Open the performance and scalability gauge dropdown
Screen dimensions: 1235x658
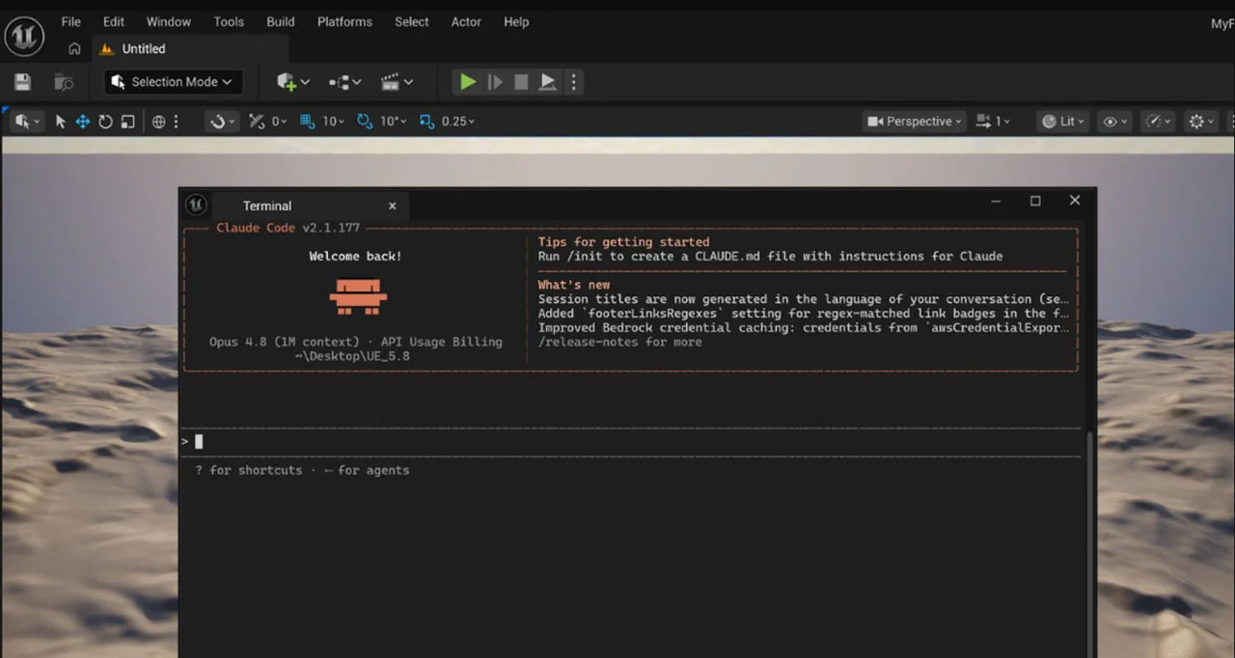coord(1157,122)
